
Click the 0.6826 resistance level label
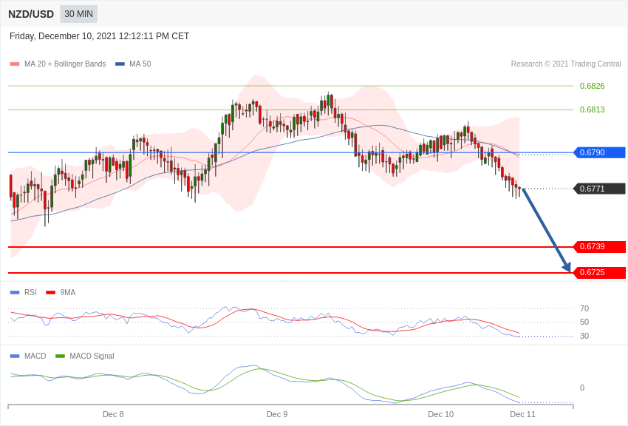coord(592,86)
